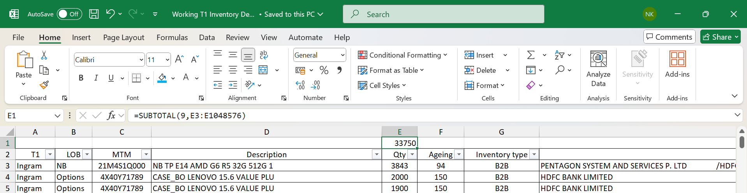This screenshot has width=747, height=193.
Task: Switch to the Formulas tab
Action: coord(172,37)
